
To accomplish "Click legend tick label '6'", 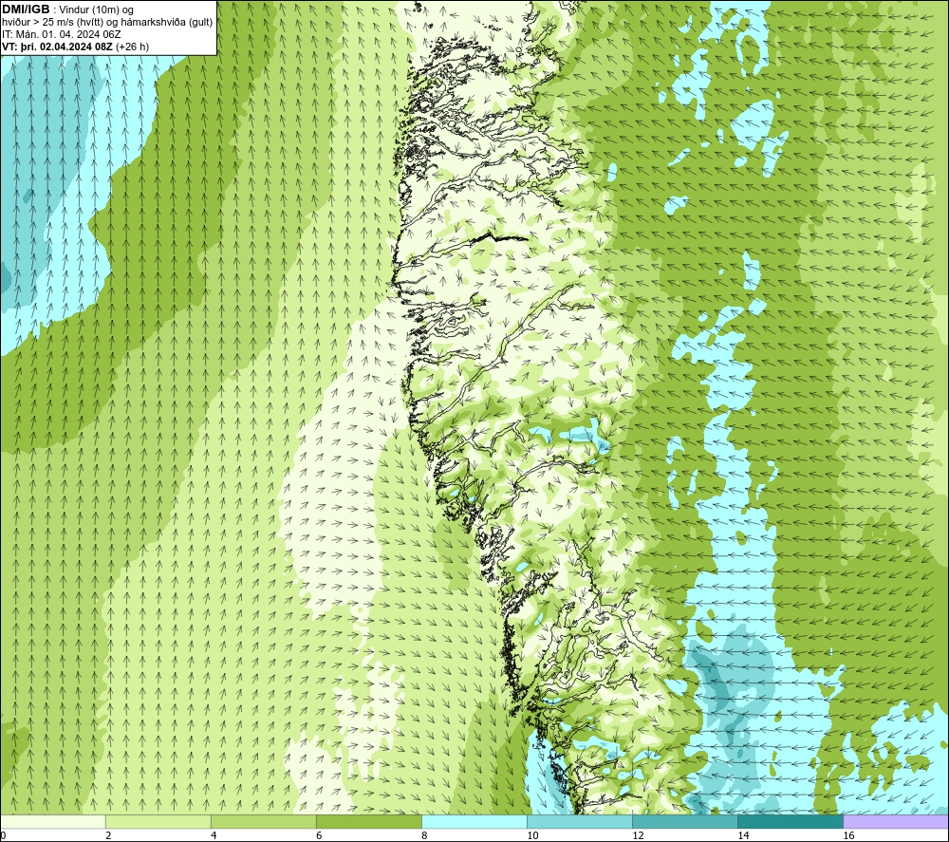I will (319, 836).
